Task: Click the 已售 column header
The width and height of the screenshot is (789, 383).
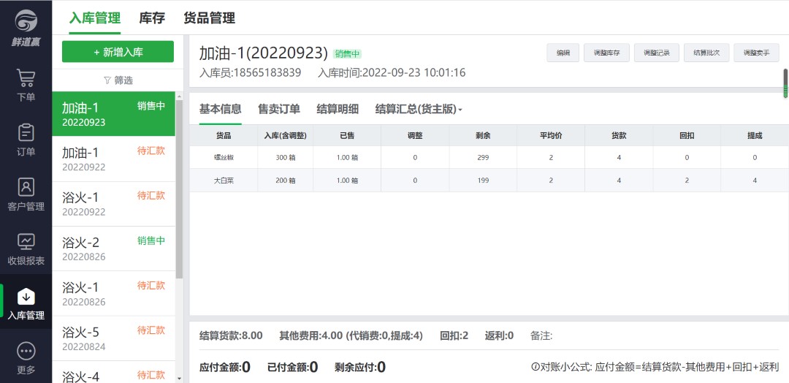Action: click(347, 135)
